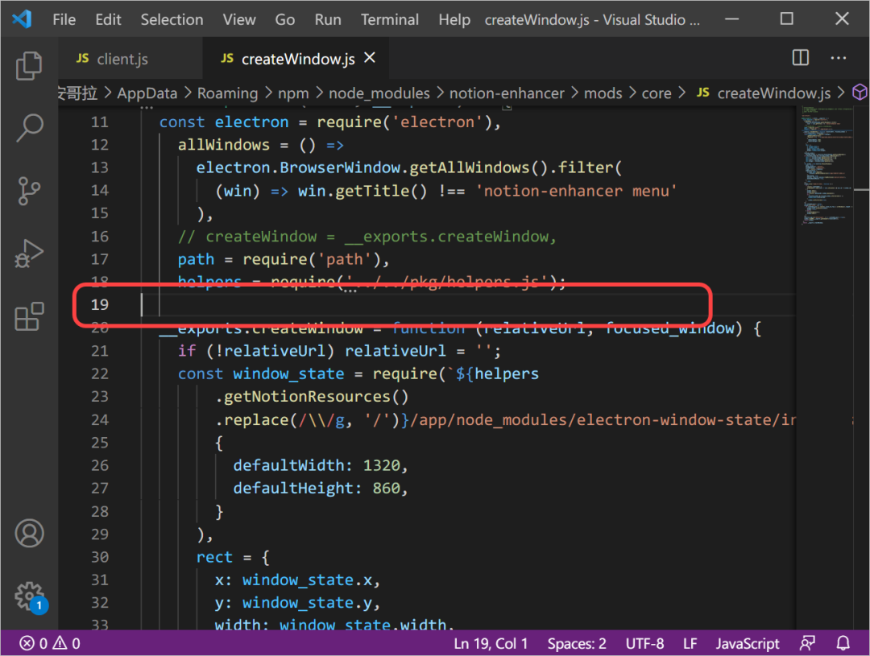The width and height of the screenshot is (870, 656).
Task: Click the notifications bell in status bar
Action: 843,643
